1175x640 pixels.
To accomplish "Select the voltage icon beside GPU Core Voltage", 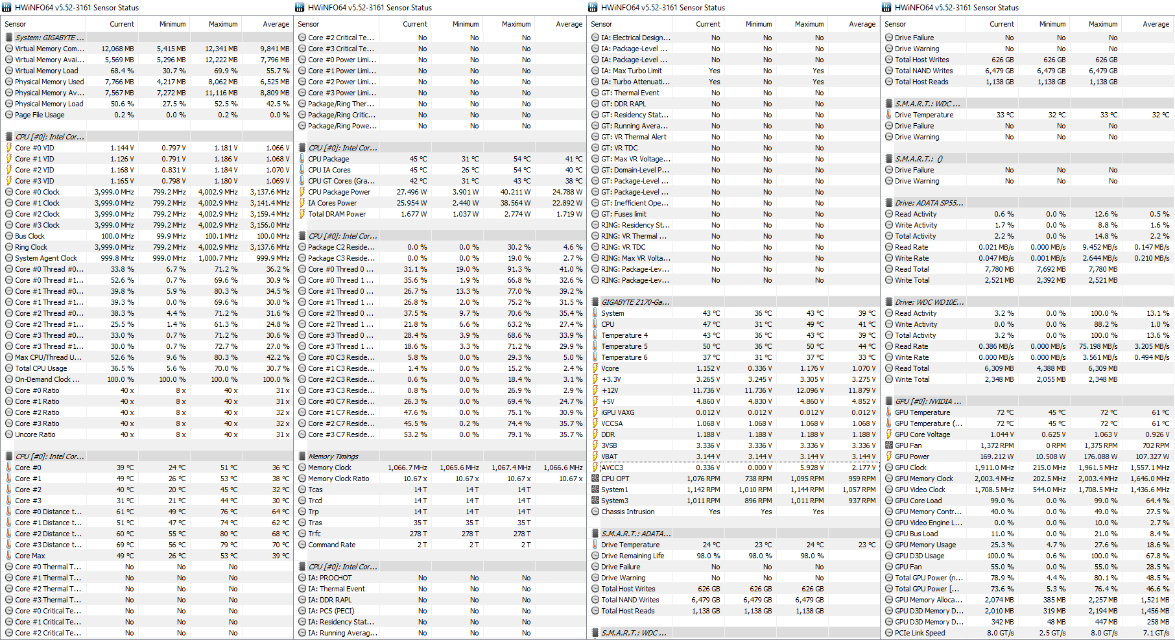I will point(889,434).
